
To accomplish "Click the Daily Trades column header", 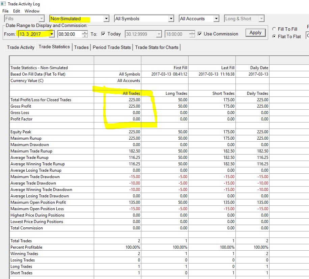I will (257, 93).
